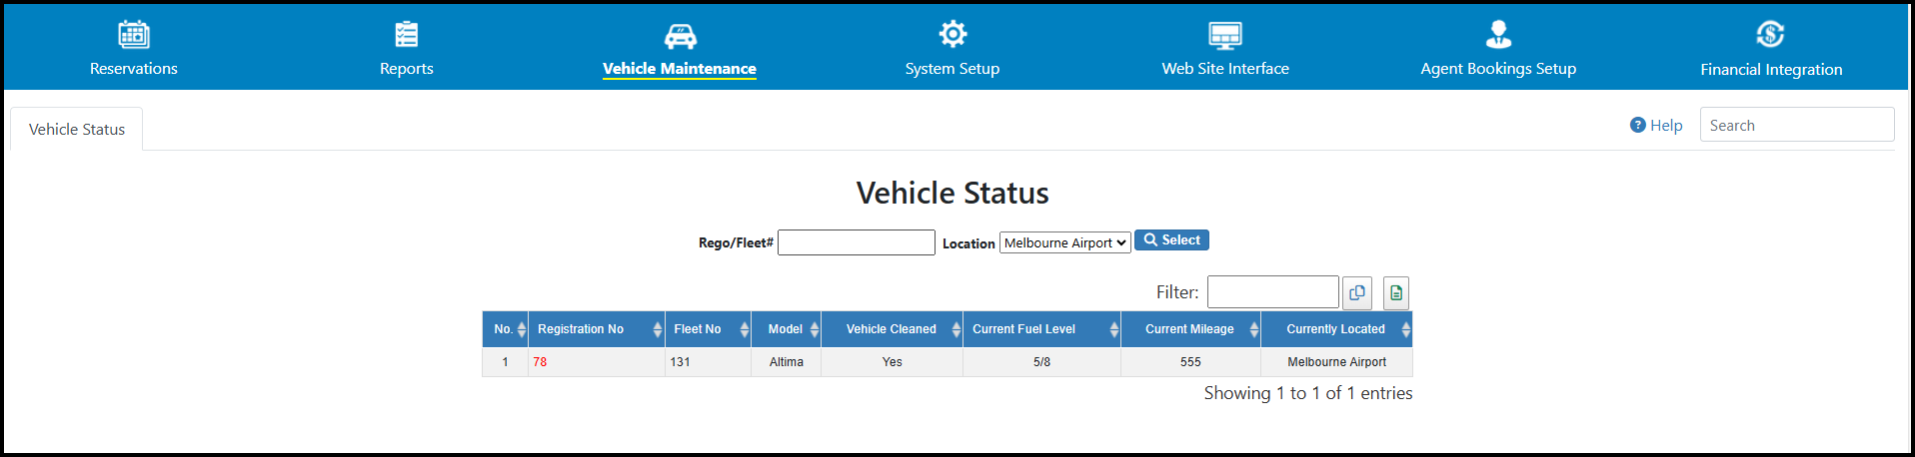The image size is (1915, 457).
Task: Open the Reservations calendar icon
Action: 134,35
